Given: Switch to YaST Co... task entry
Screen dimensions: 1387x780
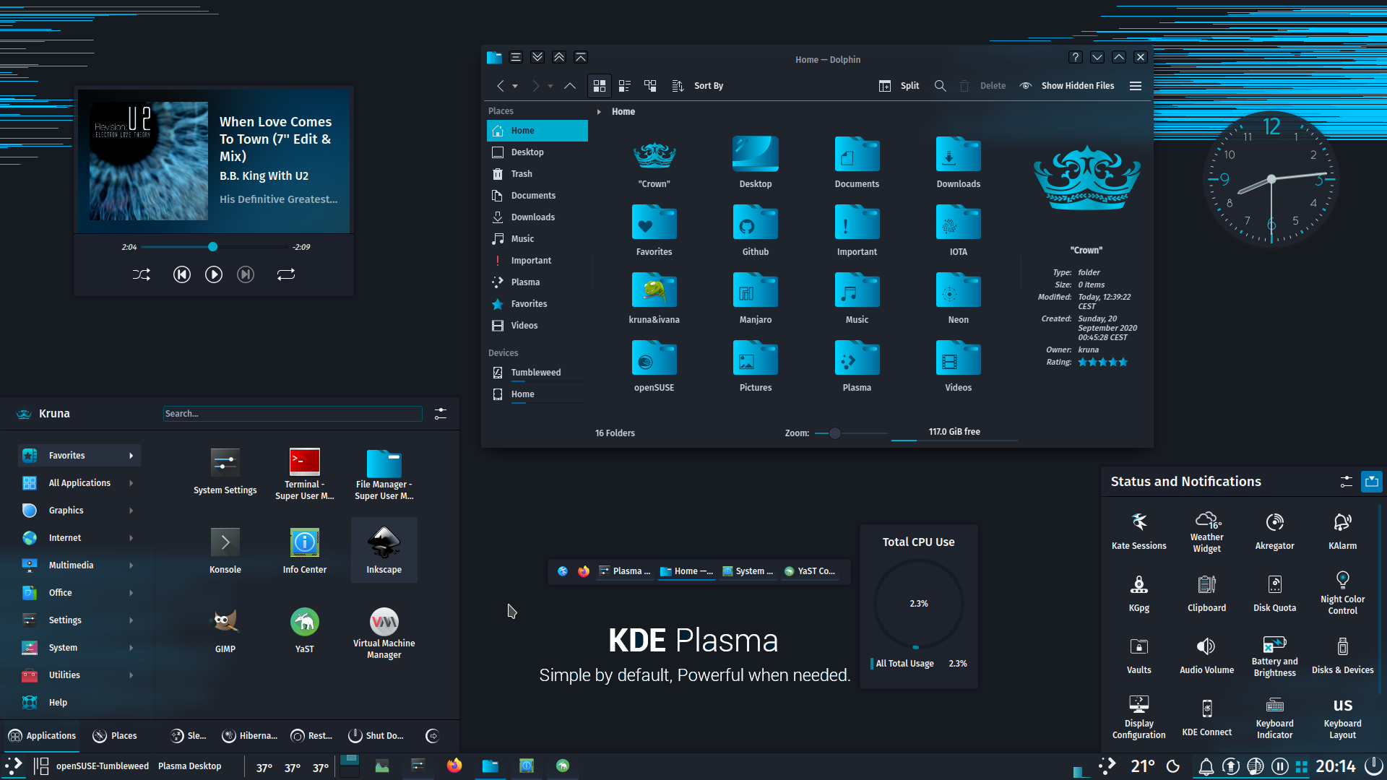Looking at the screenshot, I should tap(810, 571).
